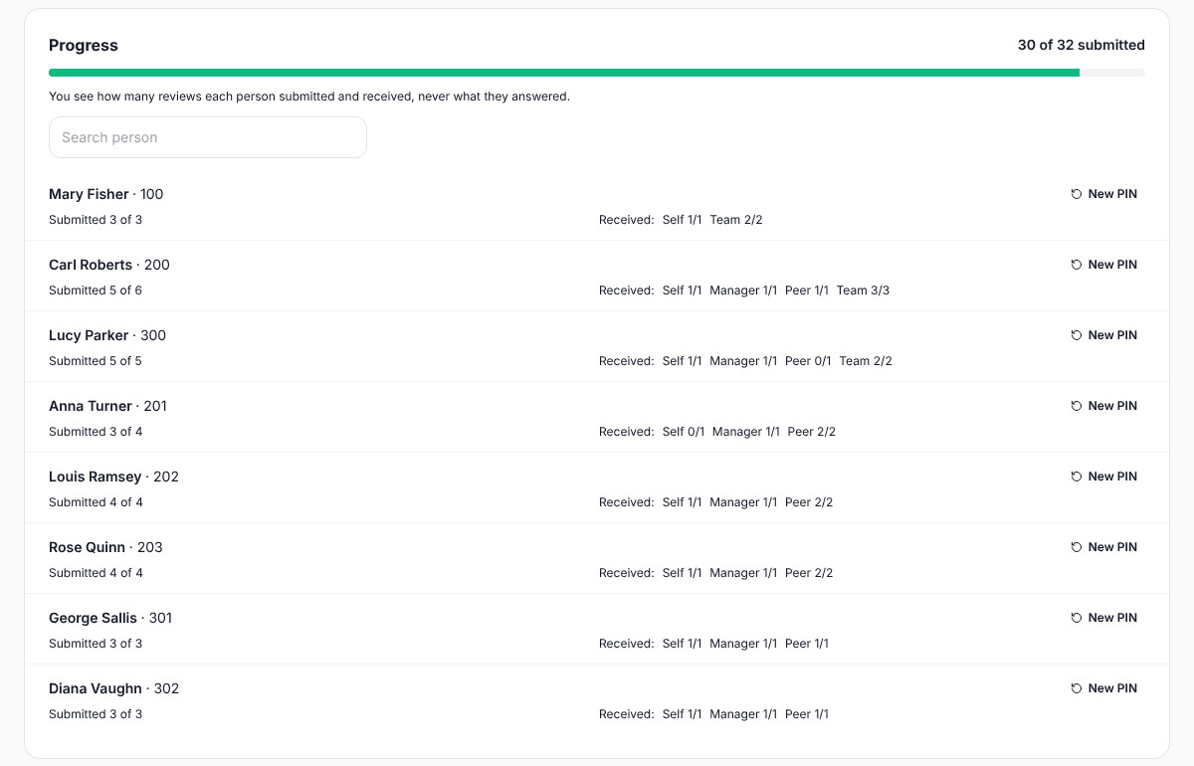Click 'Peer 2/2' in Louis Ramsey's row
This screenshot has height=766, width=1194.
809,502
